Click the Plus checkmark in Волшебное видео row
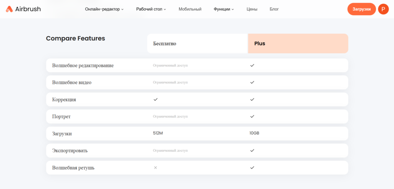 [252, 82]
